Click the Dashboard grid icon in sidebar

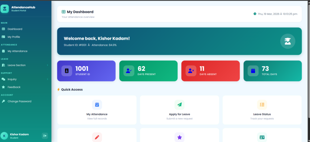click(x=3, y=29)
